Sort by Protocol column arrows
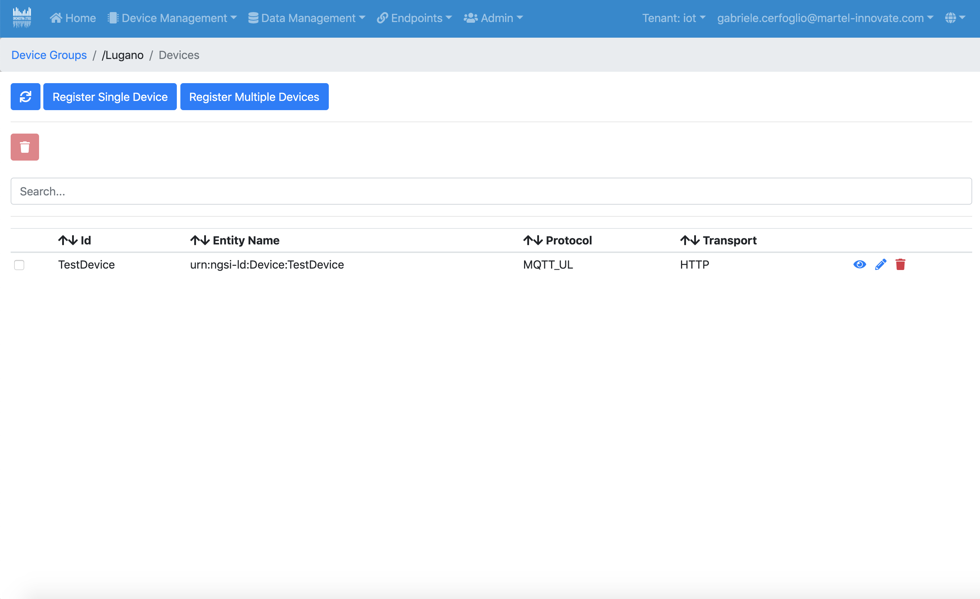 533,241
